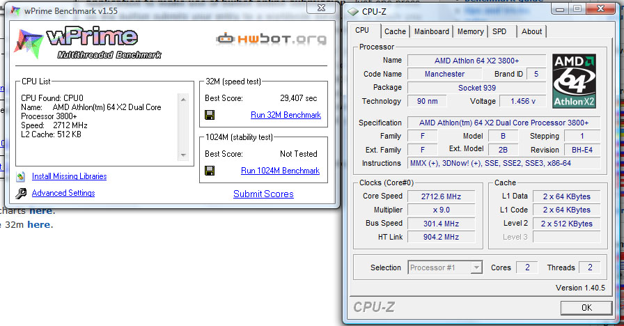Click the '904.2 MHz' HT Link value
Viewport: 624px width, 326px height.
[441, 238]
